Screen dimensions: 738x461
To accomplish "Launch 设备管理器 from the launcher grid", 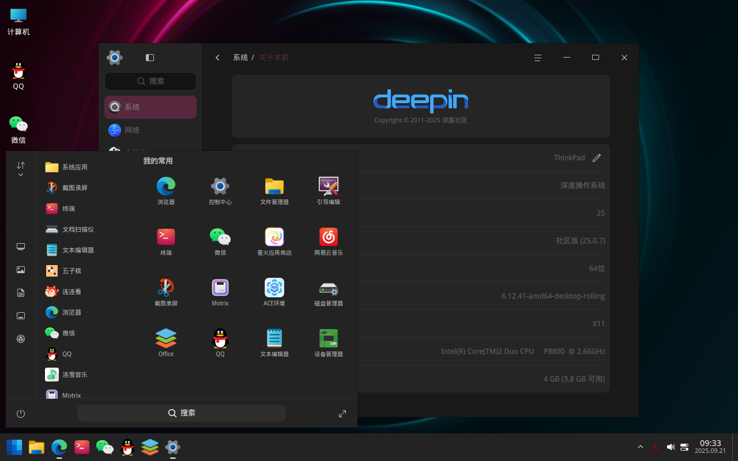I will (x=328, y=343).
